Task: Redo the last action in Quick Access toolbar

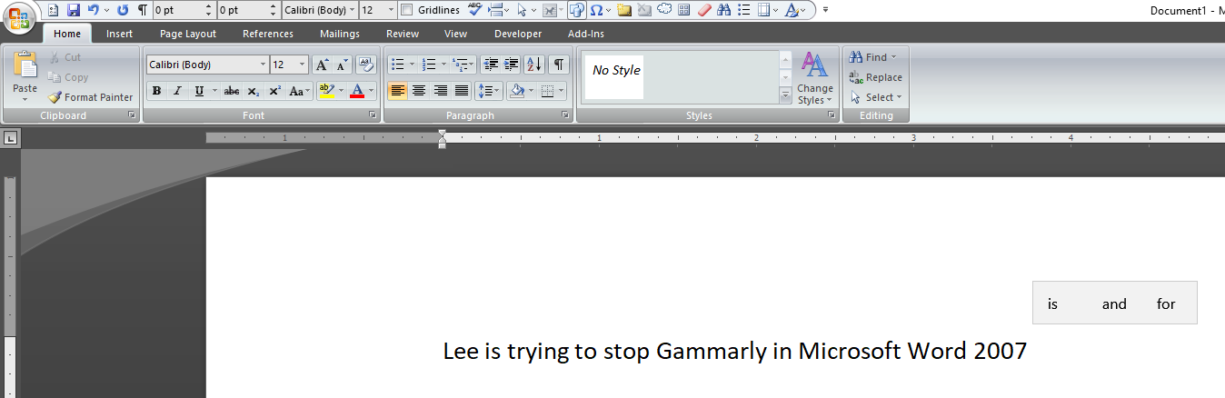Action: (123, 10)
